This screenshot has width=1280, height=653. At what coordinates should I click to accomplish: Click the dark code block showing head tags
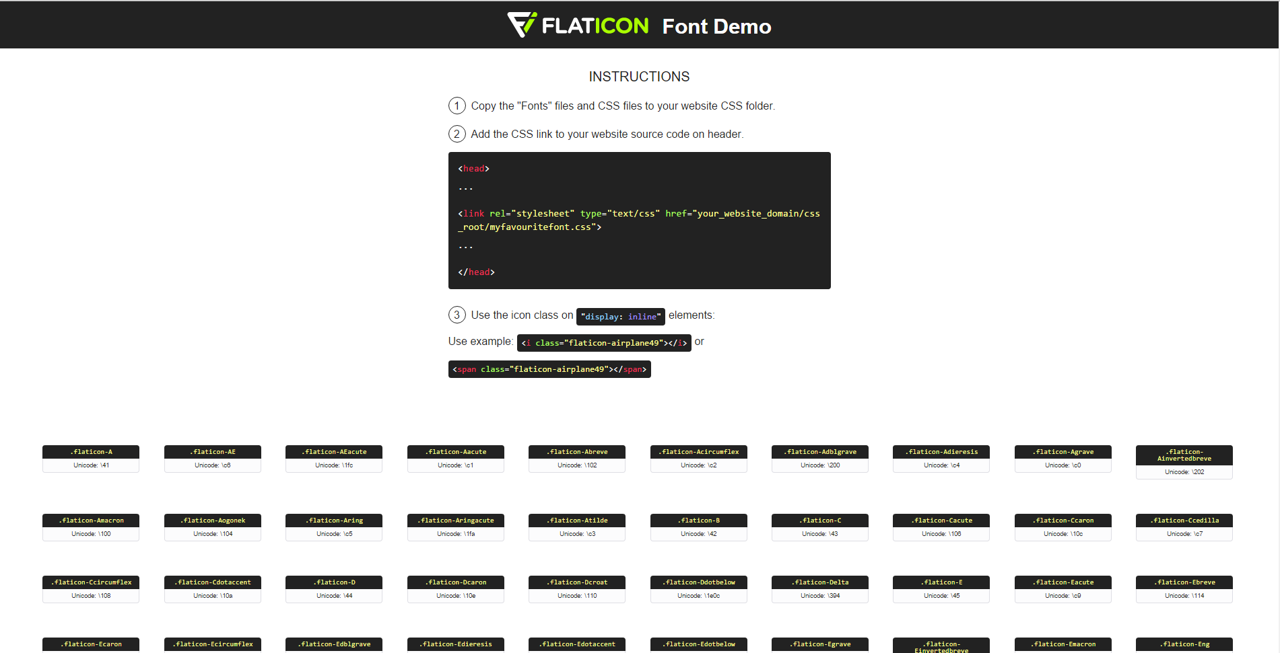pos(639,221)
